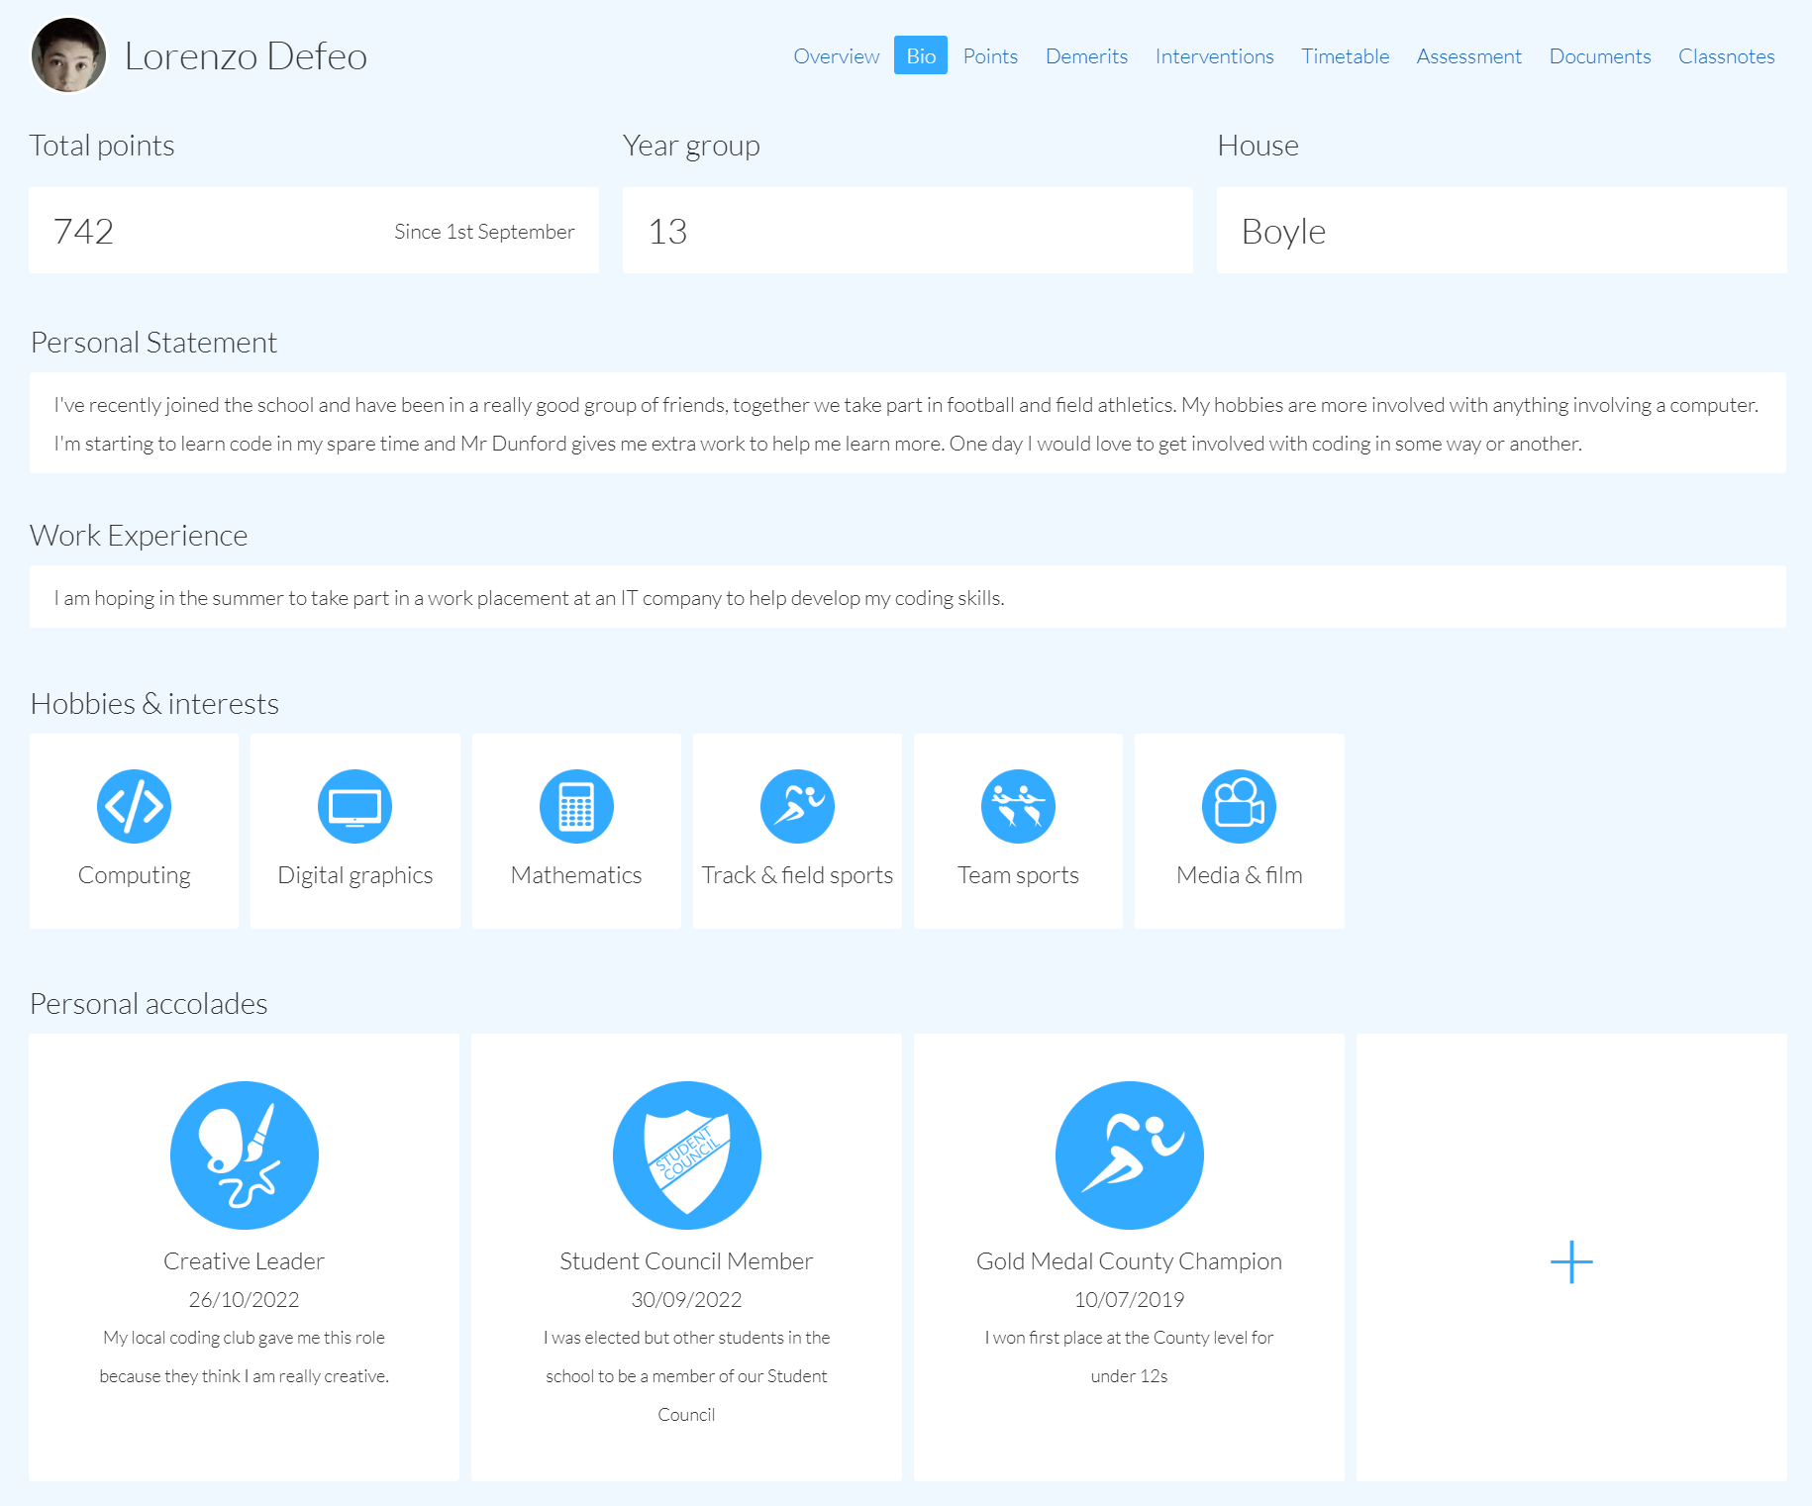Viewport: 1812px width, 1506px height.
Task: Open the Creative Leader paintbrush badge
Action: click(244, 1155)
